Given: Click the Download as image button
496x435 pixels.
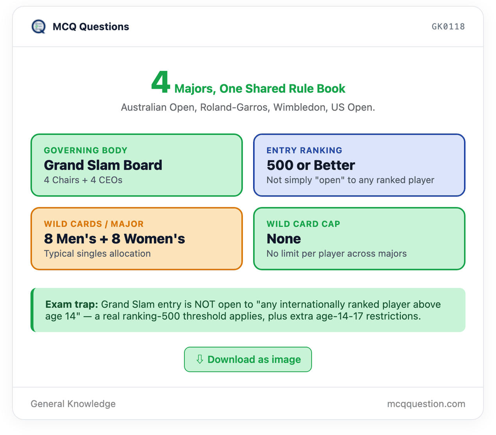Looking at the screenshot, I should pos(248,359).
